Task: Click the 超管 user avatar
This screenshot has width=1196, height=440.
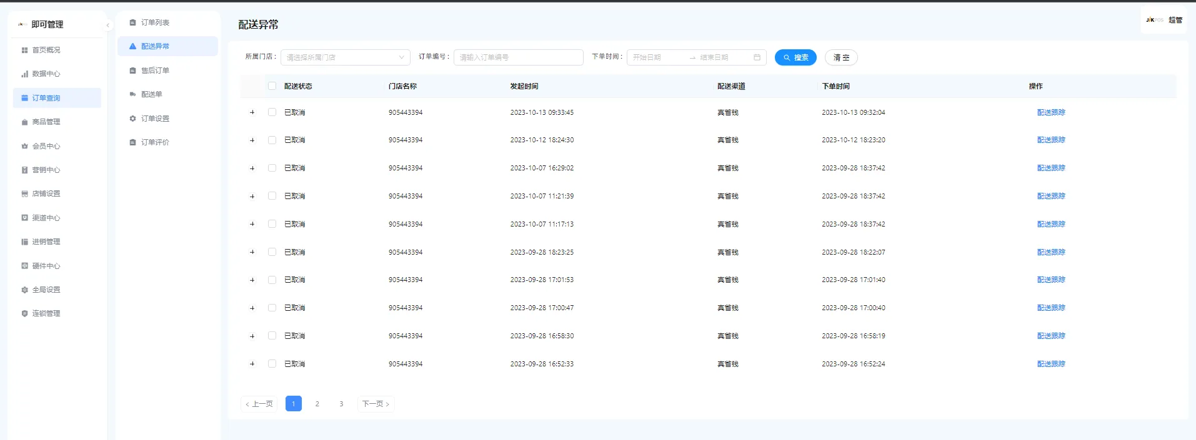Action: pyautogui.click(x=1154, y=20)
